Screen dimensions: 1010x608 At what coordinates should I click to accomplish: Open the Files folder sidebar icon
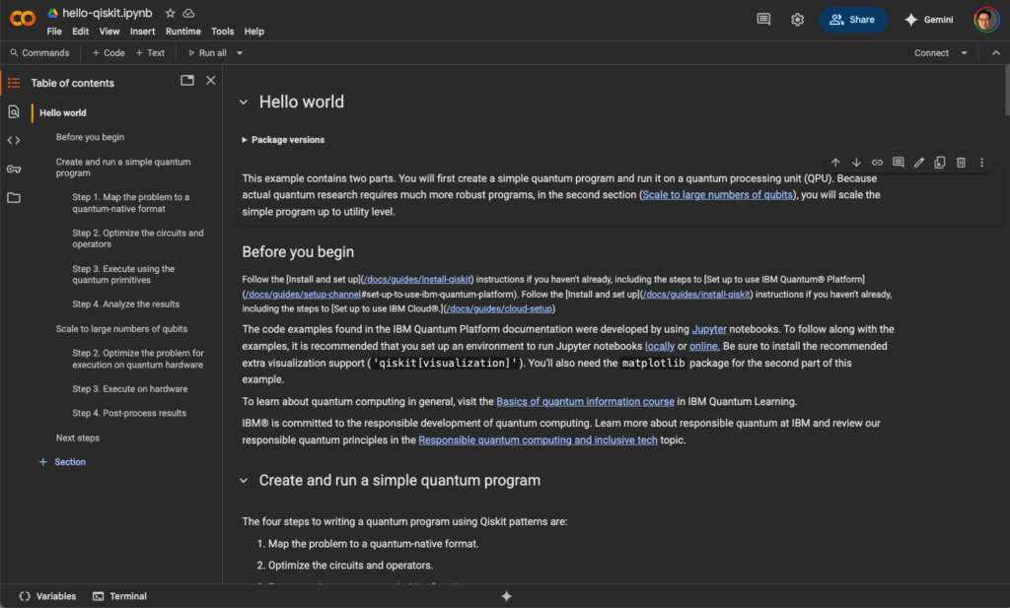(x=14, y=197)
